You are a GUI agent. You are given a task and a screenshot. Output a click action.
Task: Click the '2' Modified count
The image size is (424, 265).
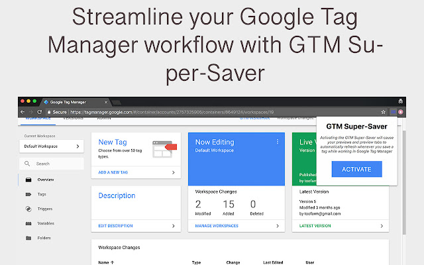198,204
